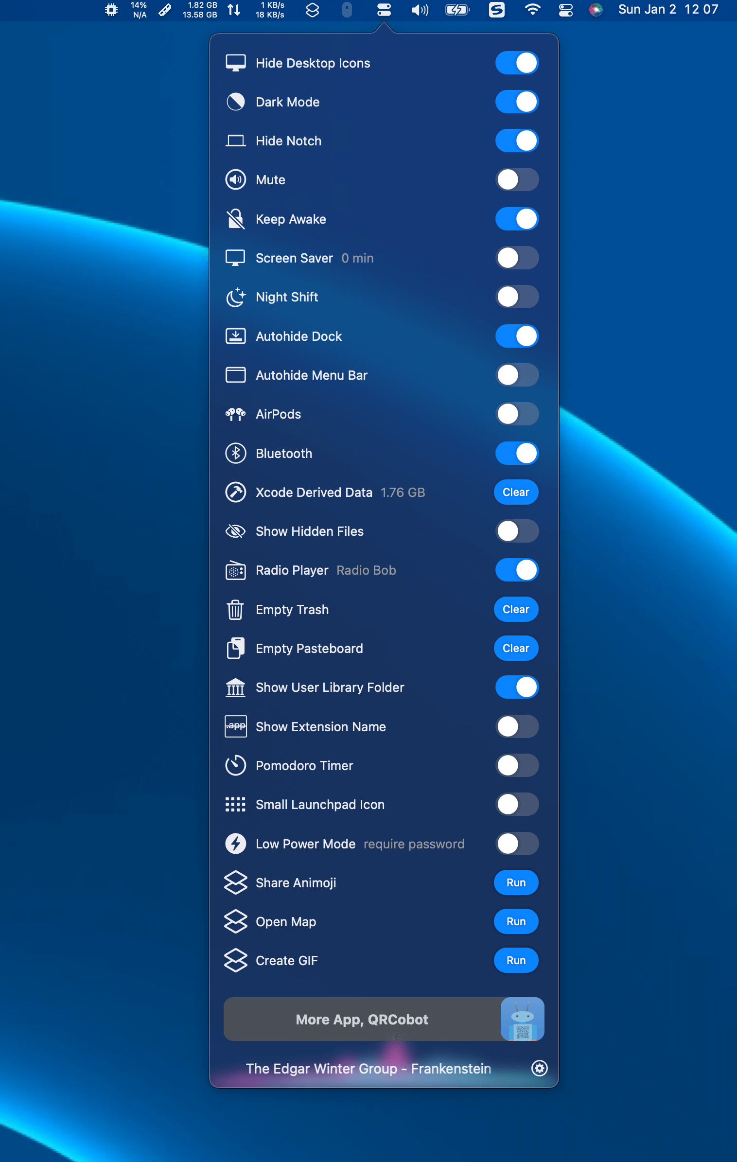This screenshot has width=737, height=1162.
Task: Clear the Xcode Derived Data
Action: 516,492
